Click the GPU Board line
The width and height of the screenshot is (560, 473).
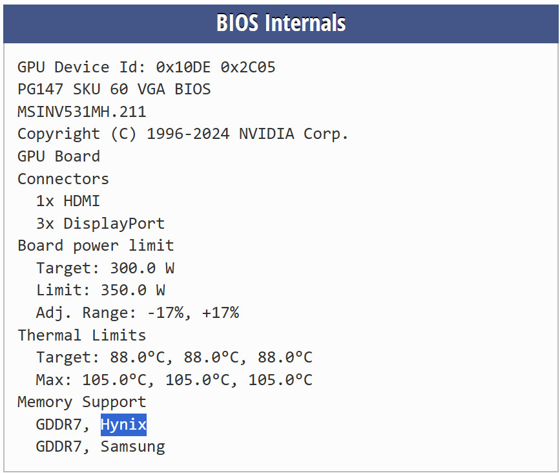pyautogui.click(x=59, y=156)
